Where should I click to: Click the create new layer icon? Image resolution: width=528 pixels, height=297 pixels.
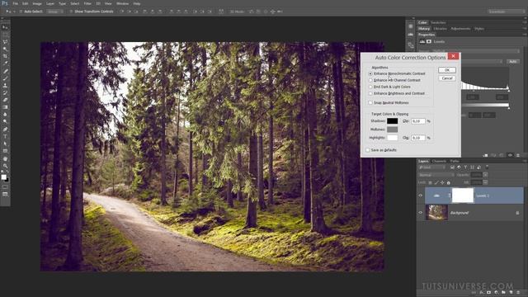[511, 292]
